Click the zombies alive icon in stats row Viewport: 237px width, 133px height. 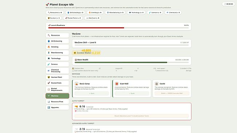point(73,68)
